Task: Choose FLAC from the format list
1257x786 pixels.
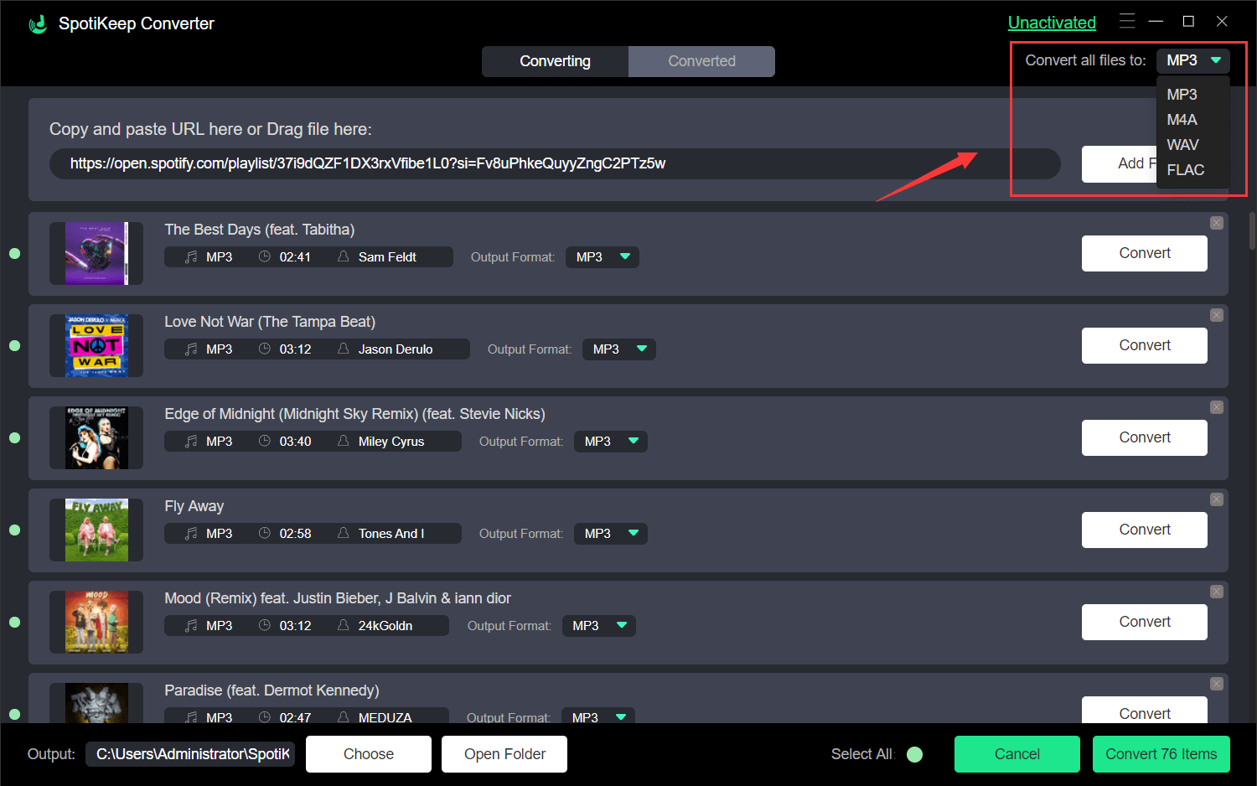Action: pos(1185,170)
